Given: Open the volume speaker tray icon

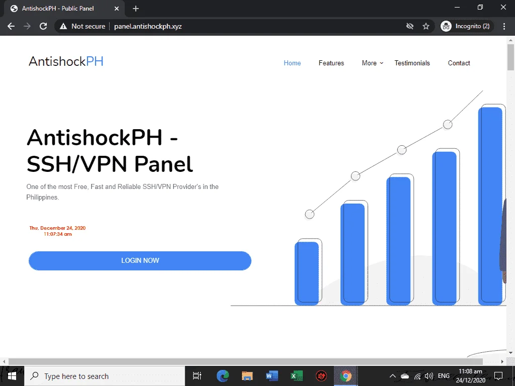Looking at the screenshot, I should [x=428, y=376].
